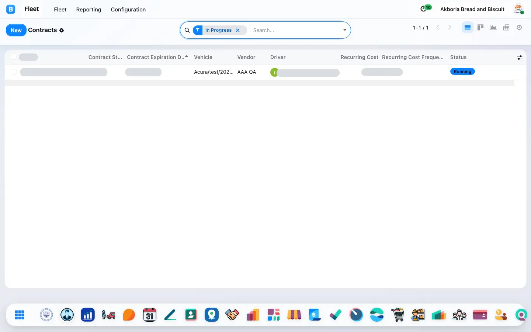Open the Reporting menu
The height and width of the screenshot is (332, 531).
pyautogui.click(x=88, y=10)
